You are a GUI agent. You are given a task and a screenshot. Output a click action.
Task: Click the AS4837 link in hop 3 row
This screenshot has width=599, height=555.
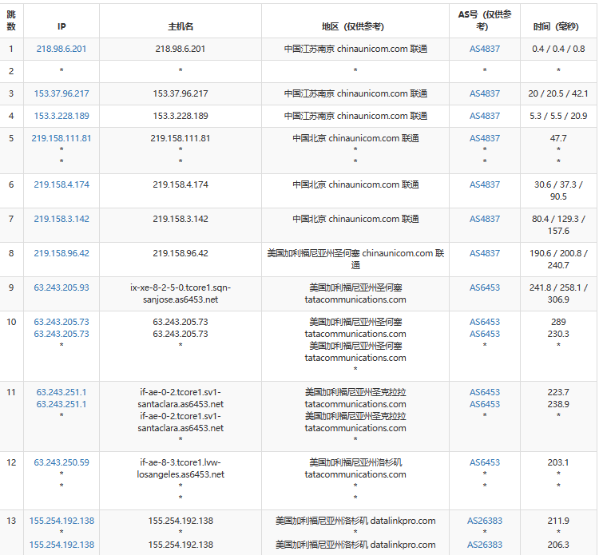point(485,93)
